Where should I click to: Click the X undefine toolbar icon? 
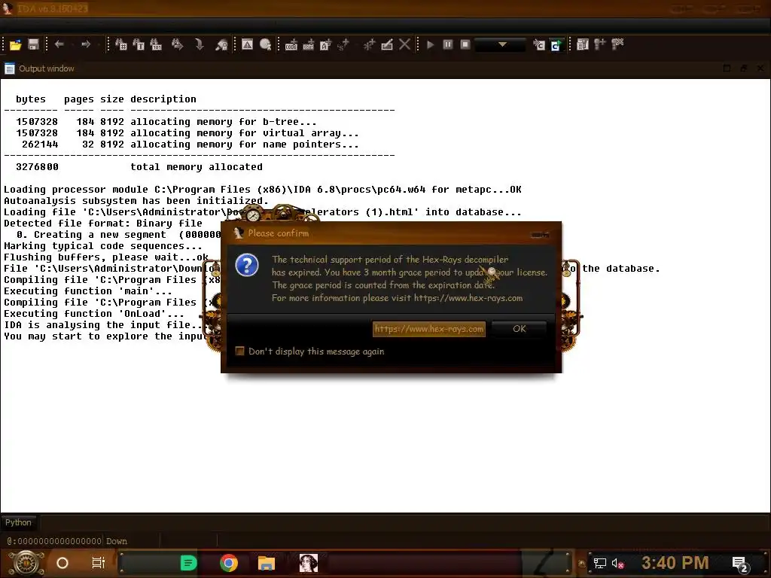coord(404,44)
